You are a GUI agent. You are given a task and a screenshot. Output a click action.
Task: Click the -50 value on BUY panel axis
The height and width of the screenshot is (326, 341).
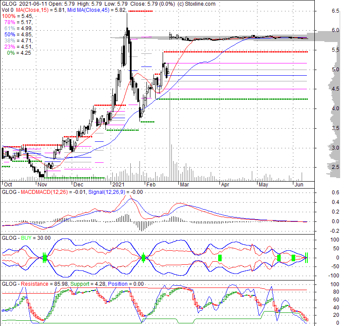334,266
